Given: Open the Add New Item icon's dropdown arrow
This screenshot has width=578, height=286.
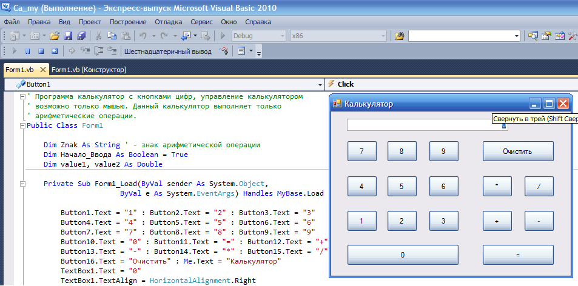Looking at the screenshot, I should click(44, 36).
